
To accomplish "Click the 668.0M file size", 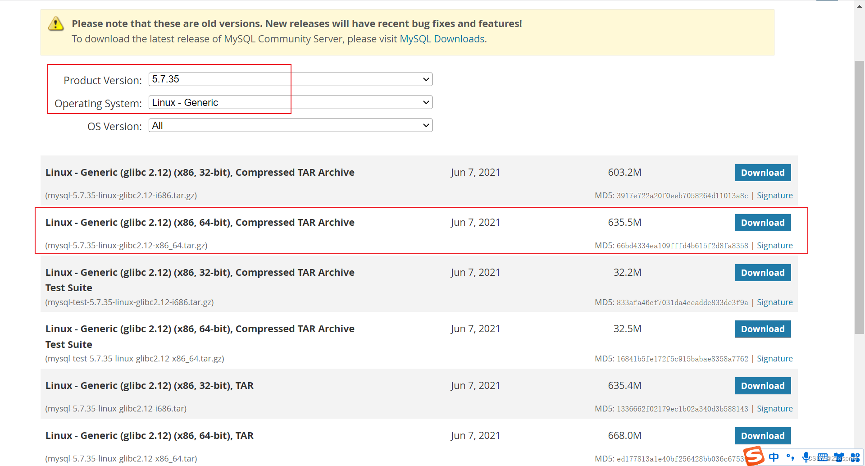I will point(624,436).
